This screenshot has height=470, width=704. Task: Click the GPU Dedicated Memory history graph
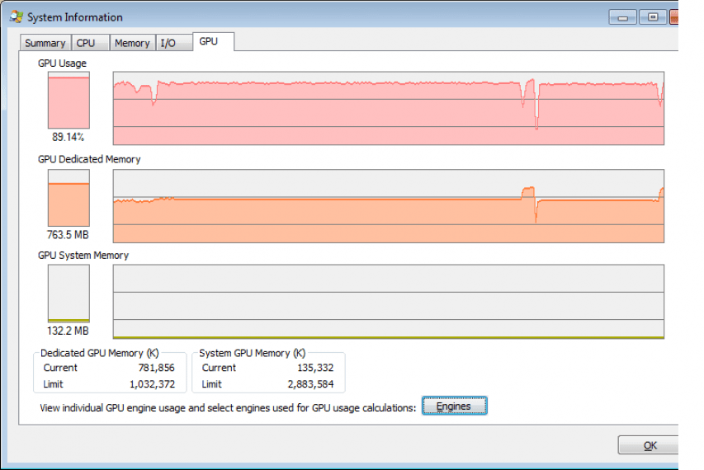[389, 206]
